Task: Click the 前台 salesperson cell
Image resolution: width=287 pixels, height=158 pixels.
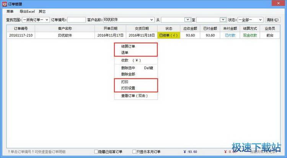Action: (270, 35)
